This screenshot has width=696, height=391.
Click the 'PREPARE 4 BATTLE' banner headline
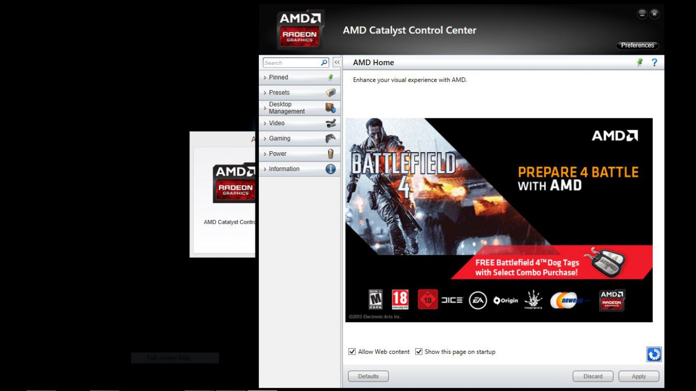pos(578,172)
